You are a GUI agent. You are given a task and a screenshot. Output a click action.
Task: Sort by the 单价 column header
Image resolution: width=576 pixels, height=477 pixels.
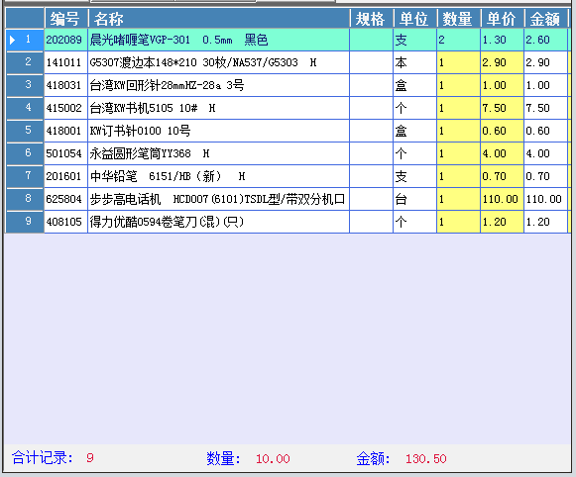503,19
